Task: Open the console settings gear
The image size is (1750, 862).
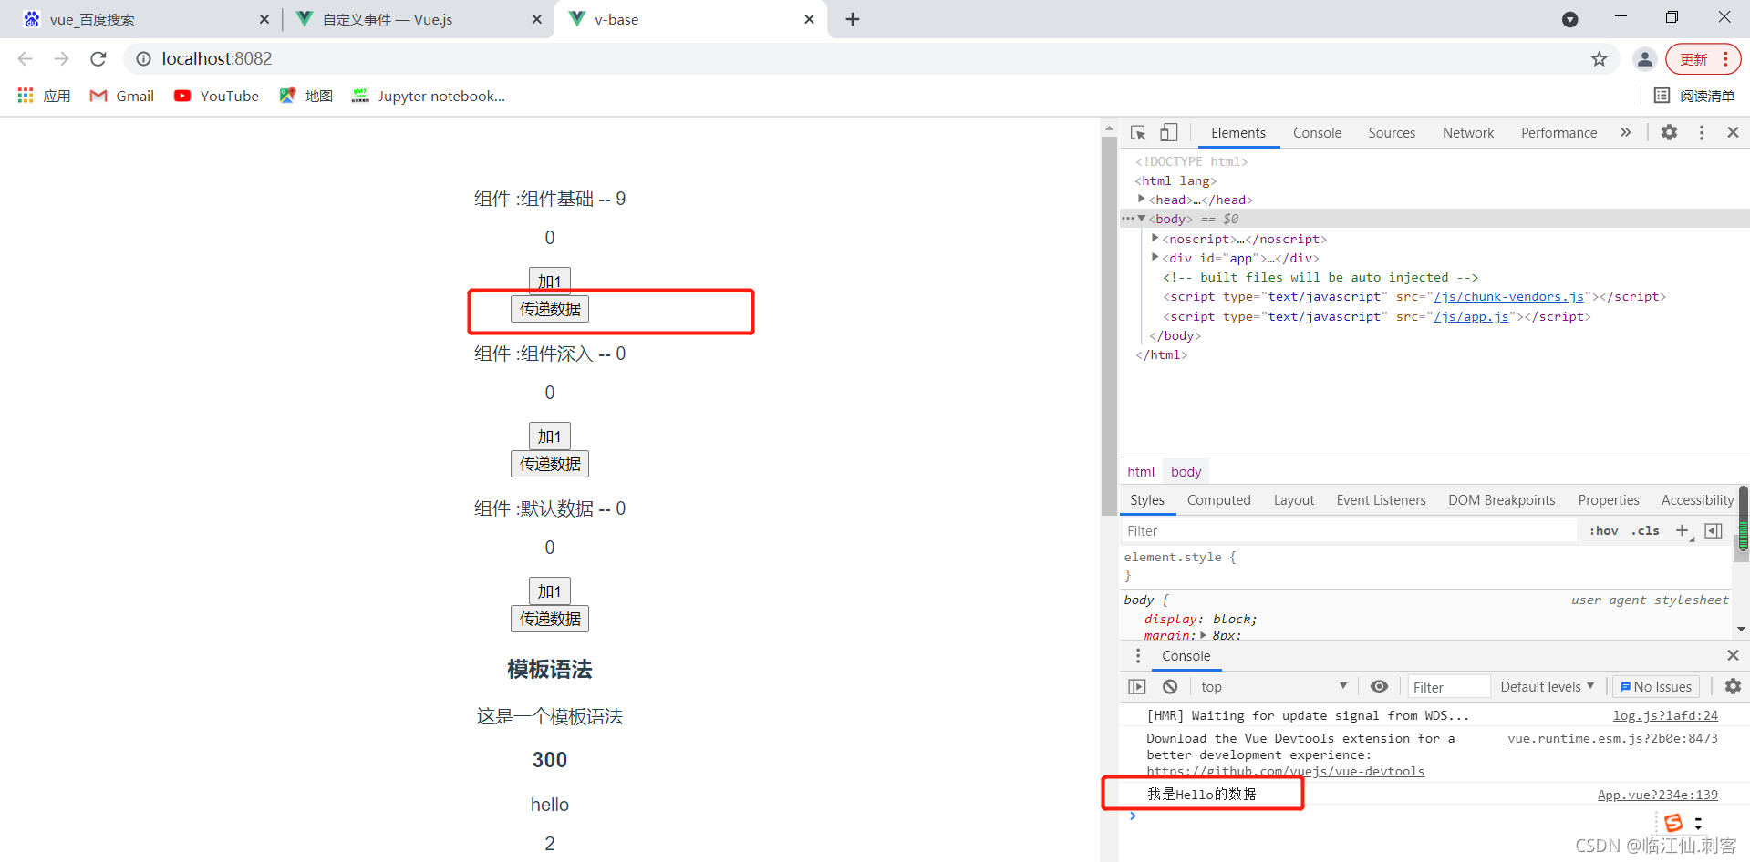Action: click(1733, 686)
